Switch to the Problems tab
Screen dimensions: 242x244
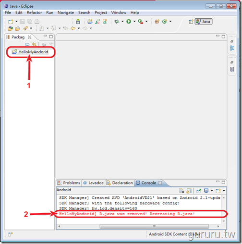(x=69, y=183)
